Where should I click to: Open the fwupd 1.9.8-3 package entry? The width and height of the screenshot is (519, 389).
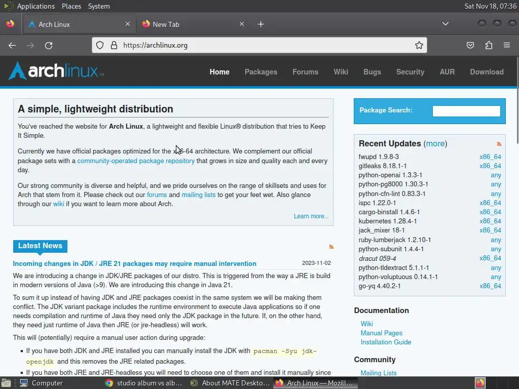[x=379, y=157]
